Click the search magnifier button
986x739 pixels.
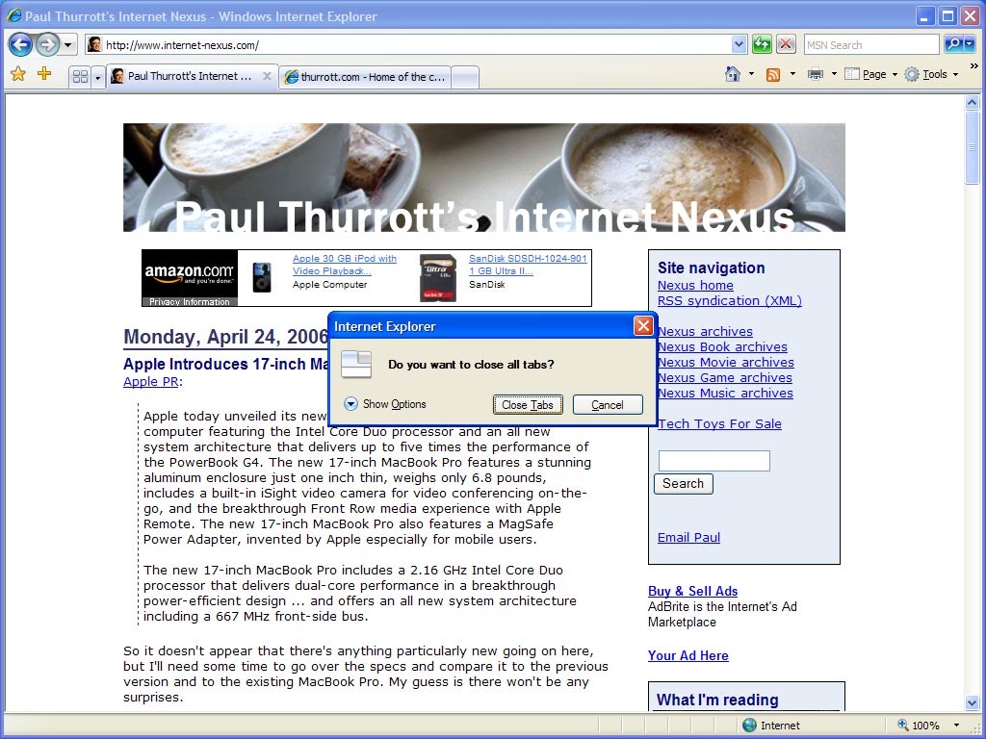point(952,44)
